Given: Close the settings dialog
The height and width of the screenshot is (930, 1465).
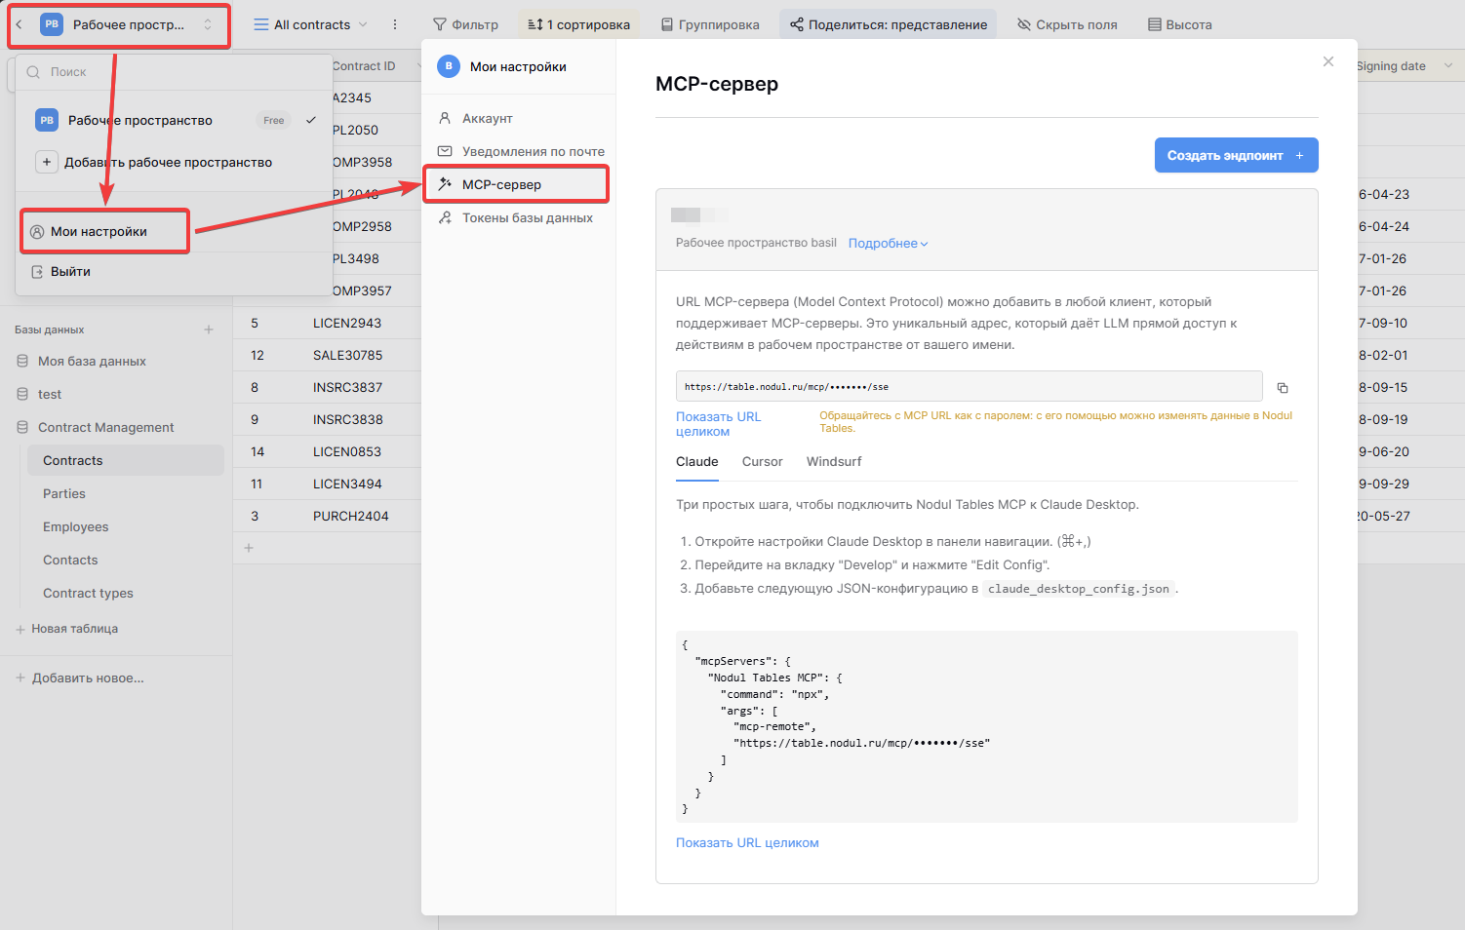Looking at the screenshot, I should [1328, 61].
